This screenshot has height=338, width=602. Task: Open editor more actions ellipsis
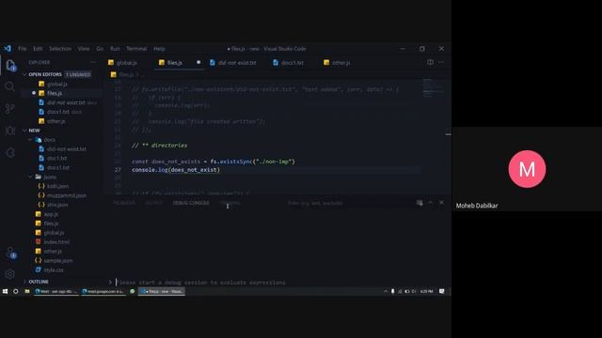coord(441,62)
